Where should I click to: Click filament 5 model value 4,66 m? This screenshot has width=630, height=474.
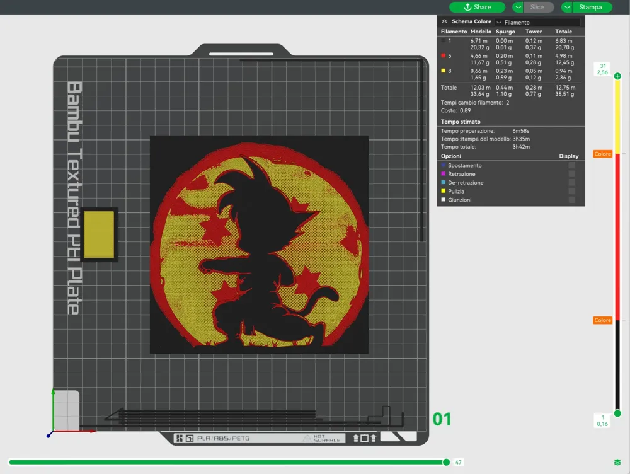(479, 56)
